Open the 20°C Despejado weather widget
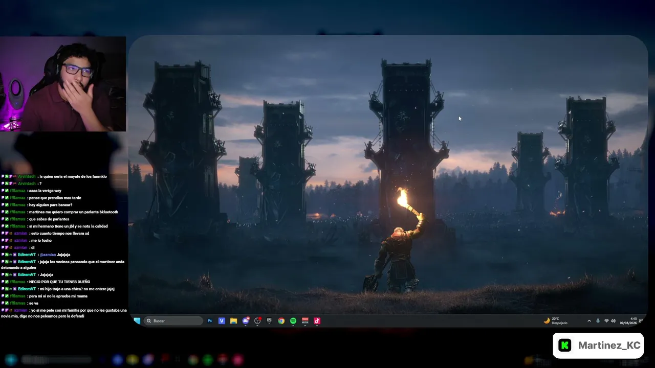Screen dimensions: 655x368 click(556, 321)
